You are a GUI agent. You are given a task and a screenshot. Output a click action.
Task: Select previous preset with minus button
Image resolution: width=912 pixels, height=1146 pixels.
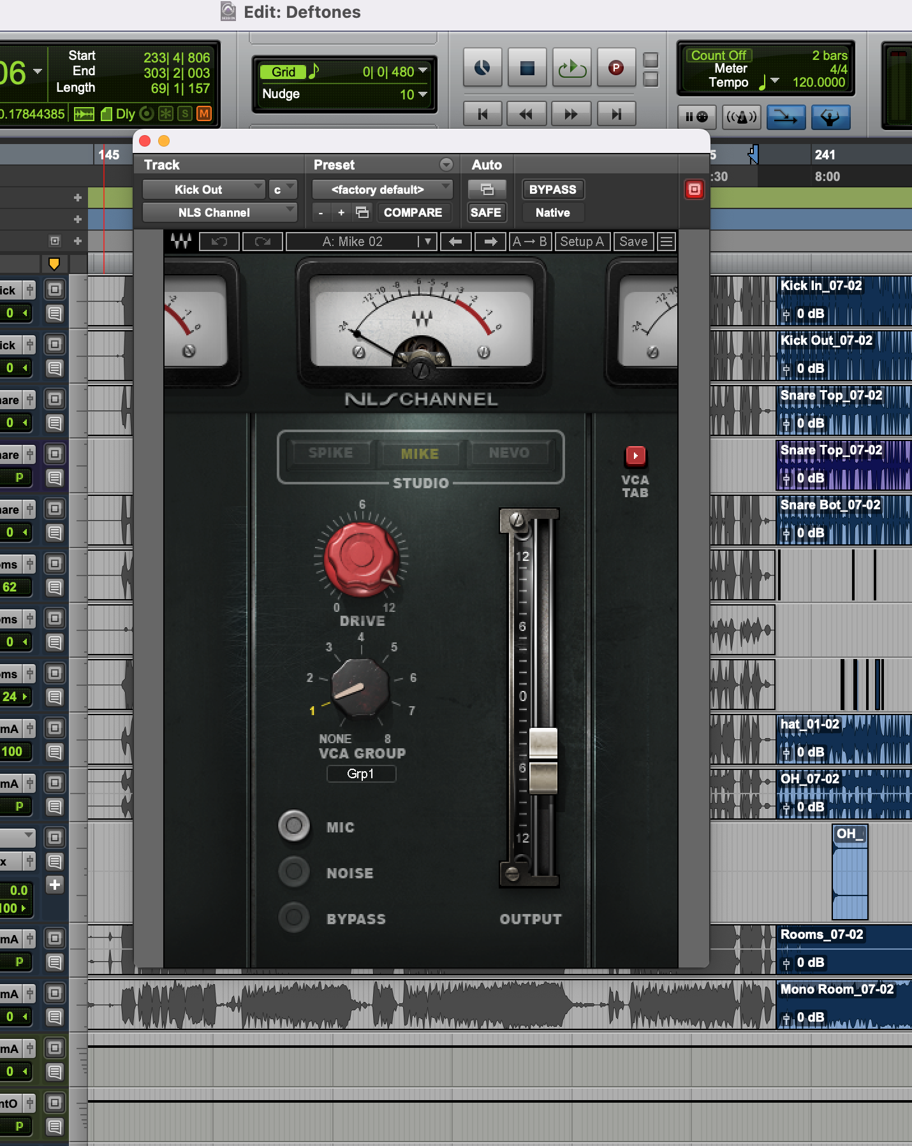click(x=321, y=212)
